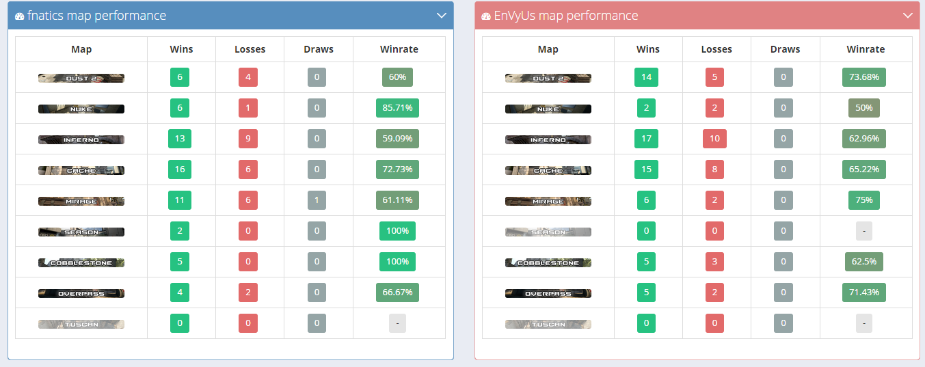Click fnatics Dust 2 map thumbnail
Screen dimensions: 925x367
(x=81, y=78)
